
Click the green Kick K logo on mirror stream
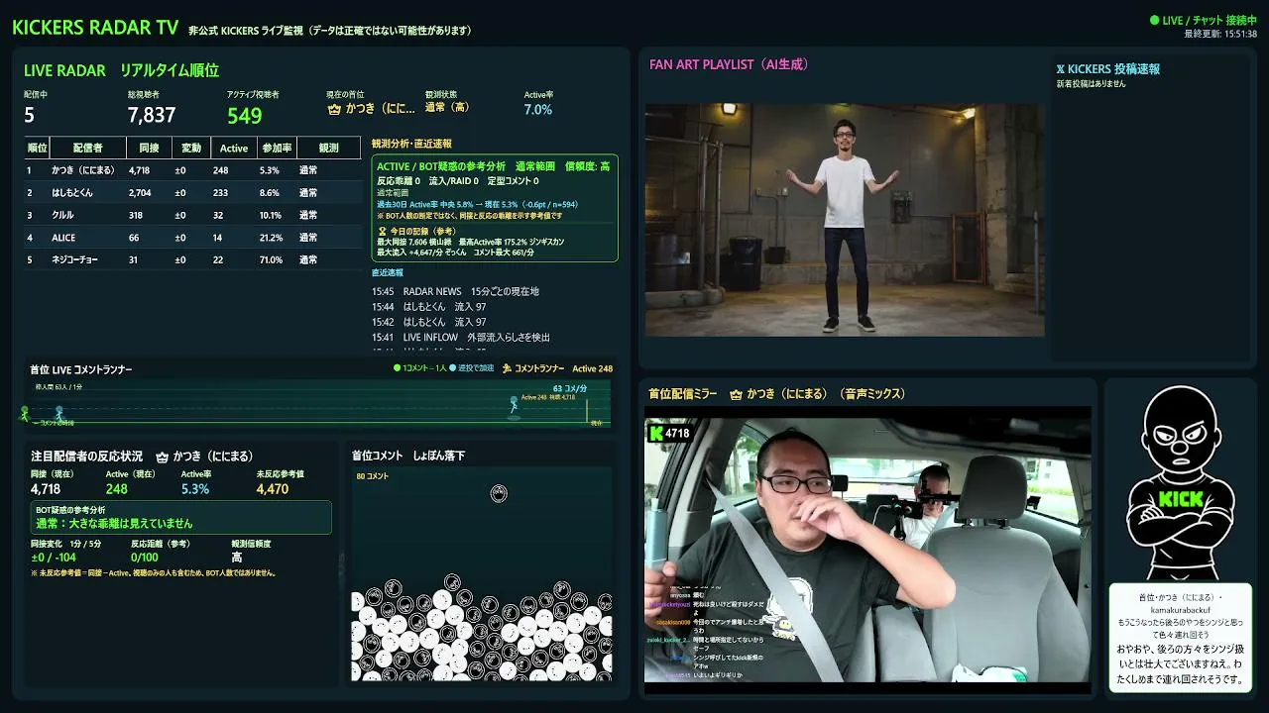point(655,433)
